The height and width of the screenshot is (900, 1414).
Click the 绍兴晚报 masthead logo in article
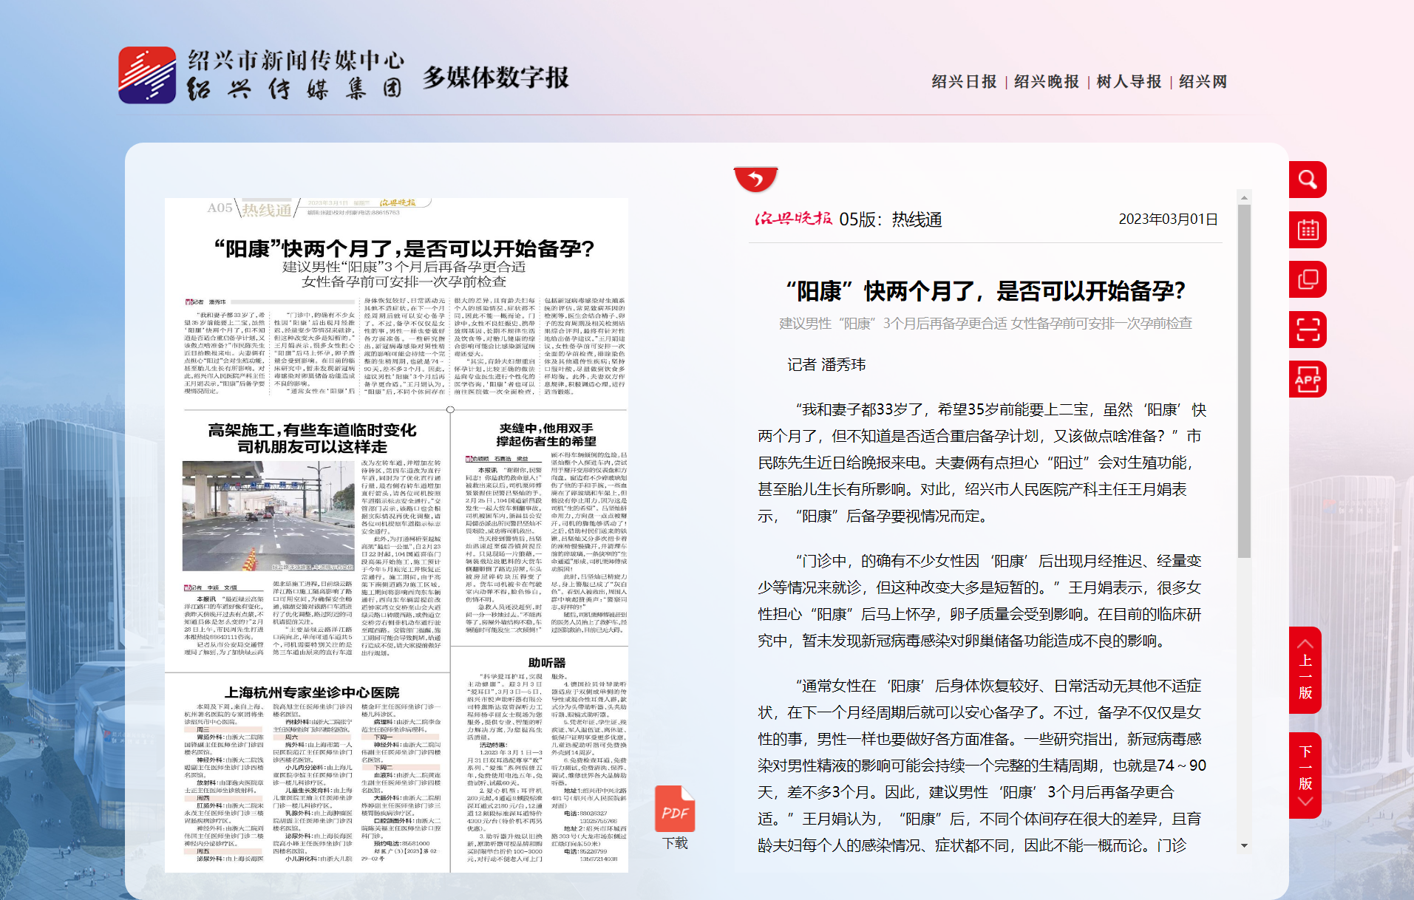click(x=793, y=219)
